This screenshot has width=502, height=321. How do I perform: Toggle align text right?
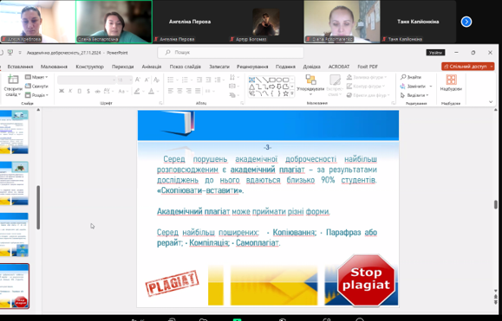(x=188, y=91)
